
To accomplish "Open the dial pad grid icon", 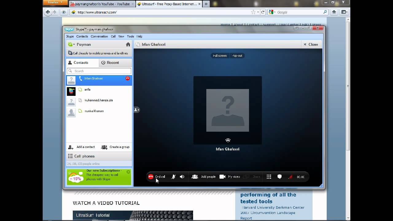I will [x=269, y=177].
